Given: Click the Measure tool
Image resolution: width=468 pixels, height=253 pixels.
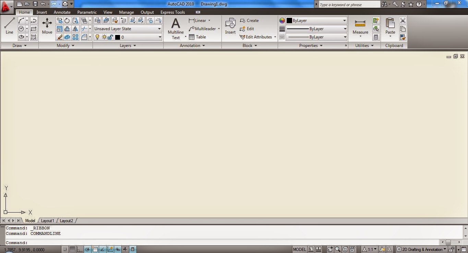Looking at the screenshot, I should pyautogui.click(x=360, y=28).
